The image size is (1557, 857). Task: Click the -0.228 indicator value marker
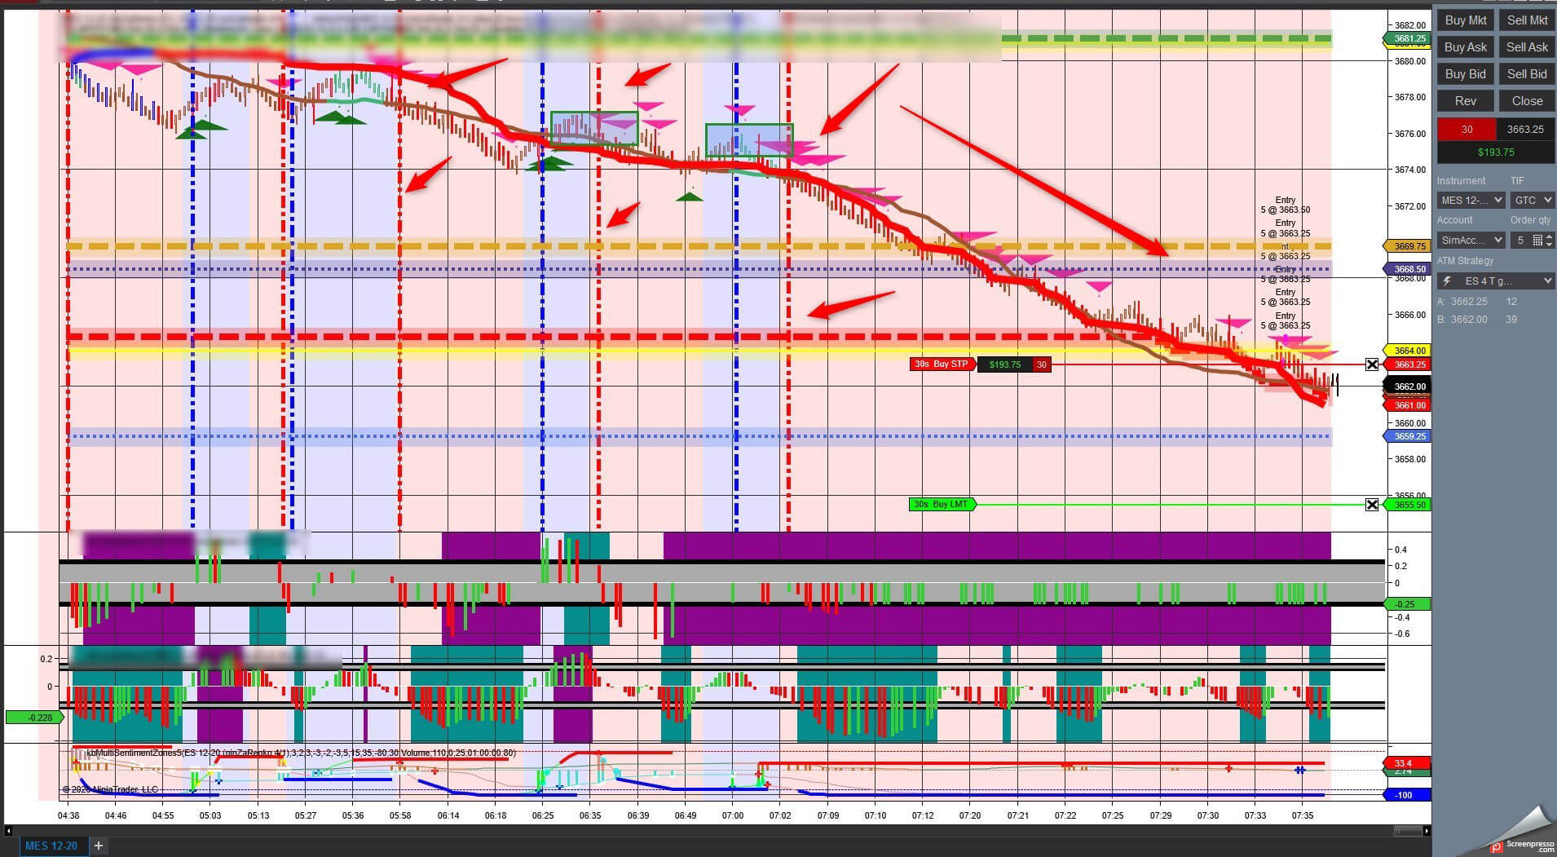click(34, 718)
